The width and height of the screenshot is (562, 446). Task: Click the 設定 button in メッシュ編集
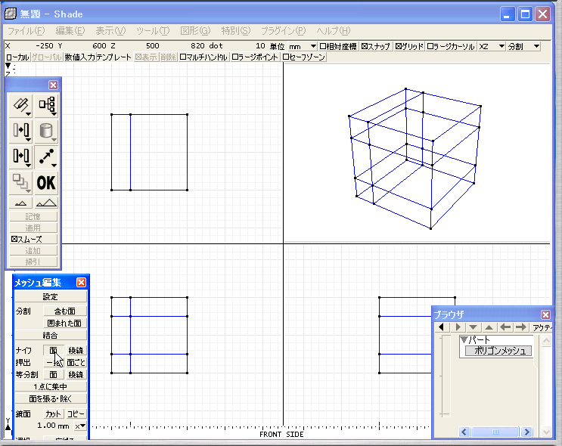(x=51, y=296)
